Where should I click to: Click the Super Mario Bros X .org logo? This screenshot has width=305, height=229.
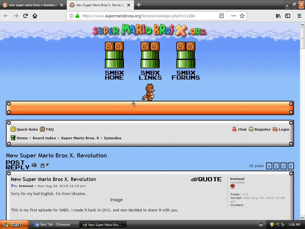click(x=149, y=31)
